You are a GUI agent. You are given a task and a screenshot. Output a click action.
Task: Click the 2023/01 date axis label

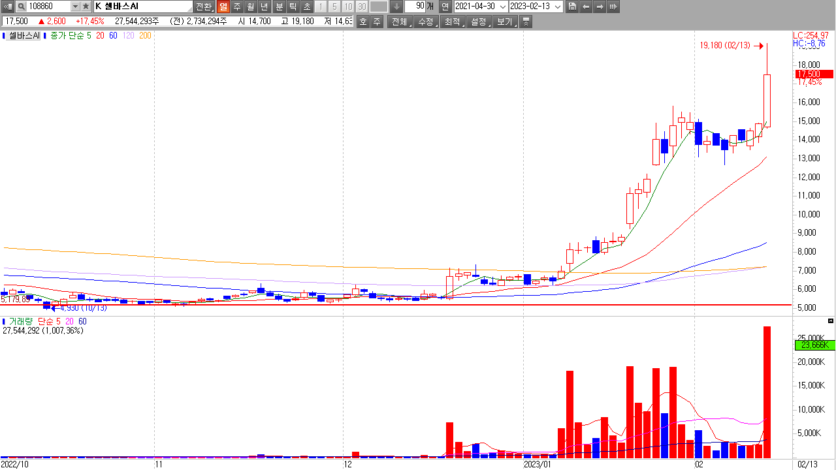(x=539, y=464)
